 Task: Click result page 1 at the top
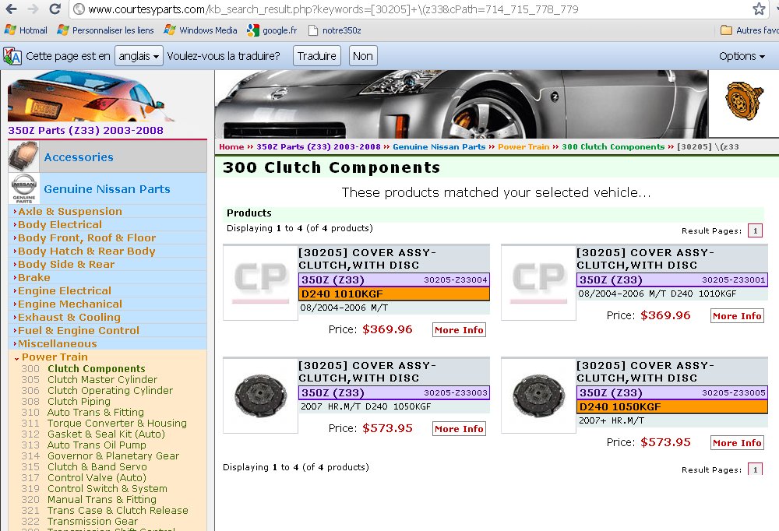click(755, 230)
